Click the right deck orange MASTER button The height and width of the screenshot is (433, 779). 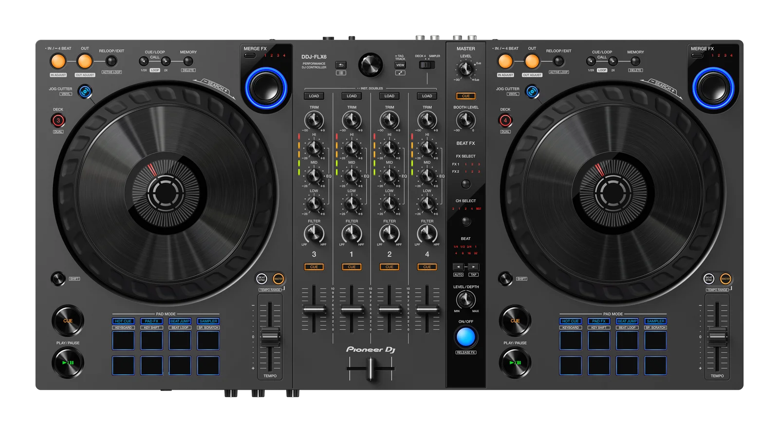[x=725, y=279]
